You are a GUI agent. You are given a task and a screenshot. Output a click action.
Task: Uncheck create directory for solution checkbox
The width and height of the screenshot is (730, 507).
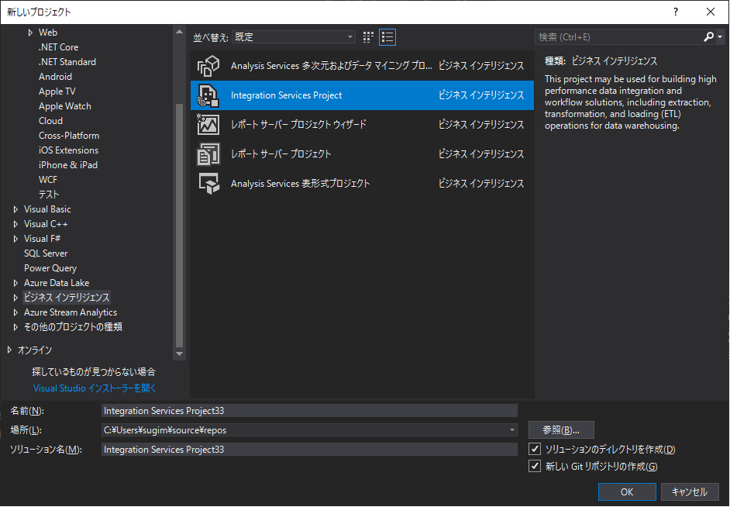coord(534,450)
